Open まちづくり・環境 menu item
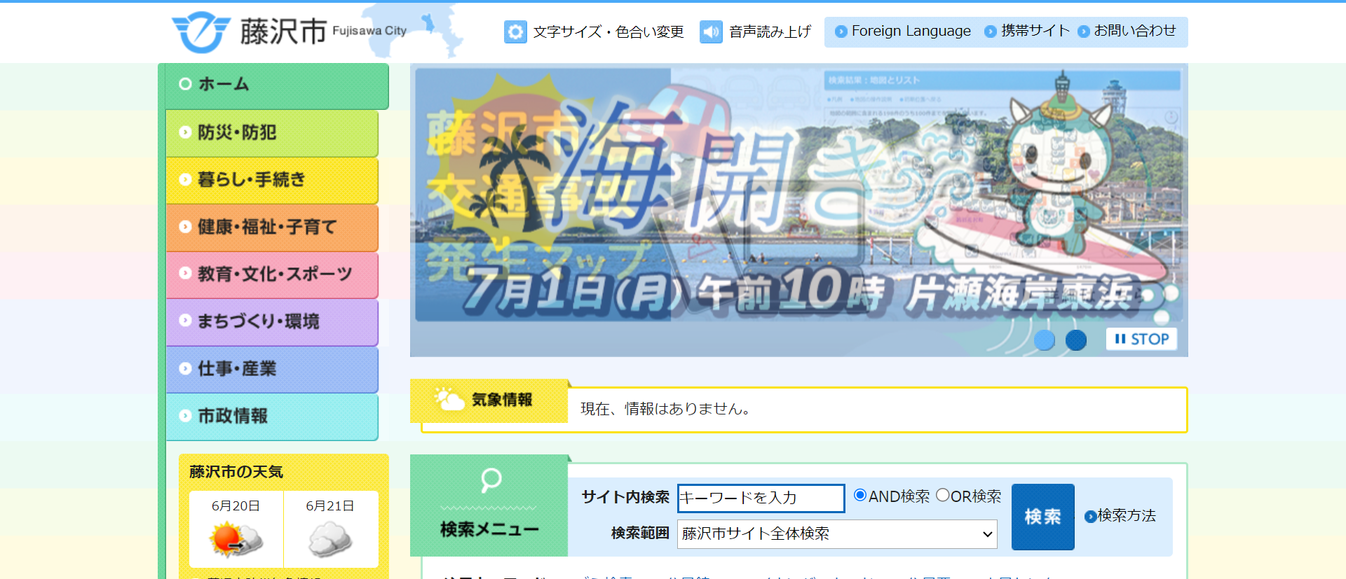The image size is (1346, 579). click(272, 322)
